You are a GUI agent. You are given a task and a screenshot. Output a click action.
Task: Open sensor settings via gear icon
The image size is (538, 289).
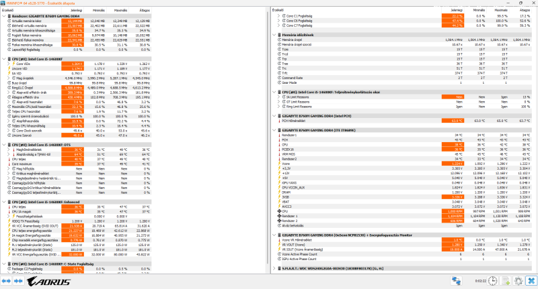518,281
